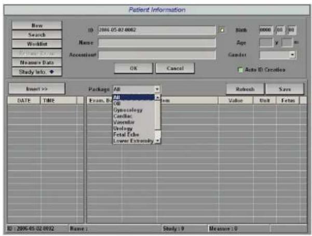Click the Birth year field
The height and width of the screenshot is (236, 312).
(x=266, y=30)
